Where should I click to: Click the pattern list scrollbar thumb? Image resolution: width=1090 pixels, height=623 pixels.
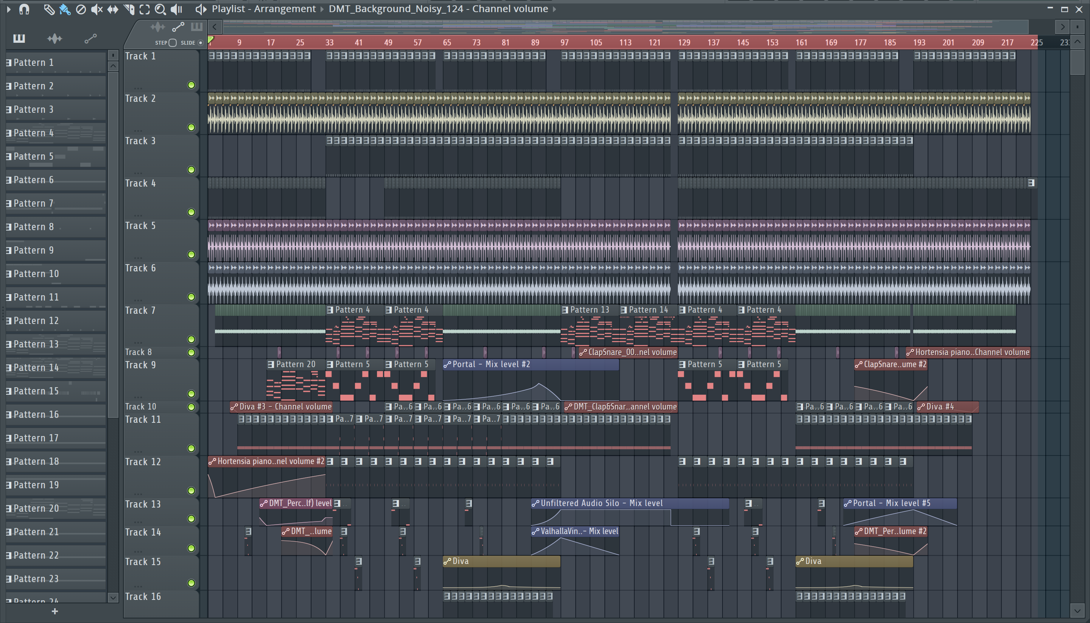[113, 245]
